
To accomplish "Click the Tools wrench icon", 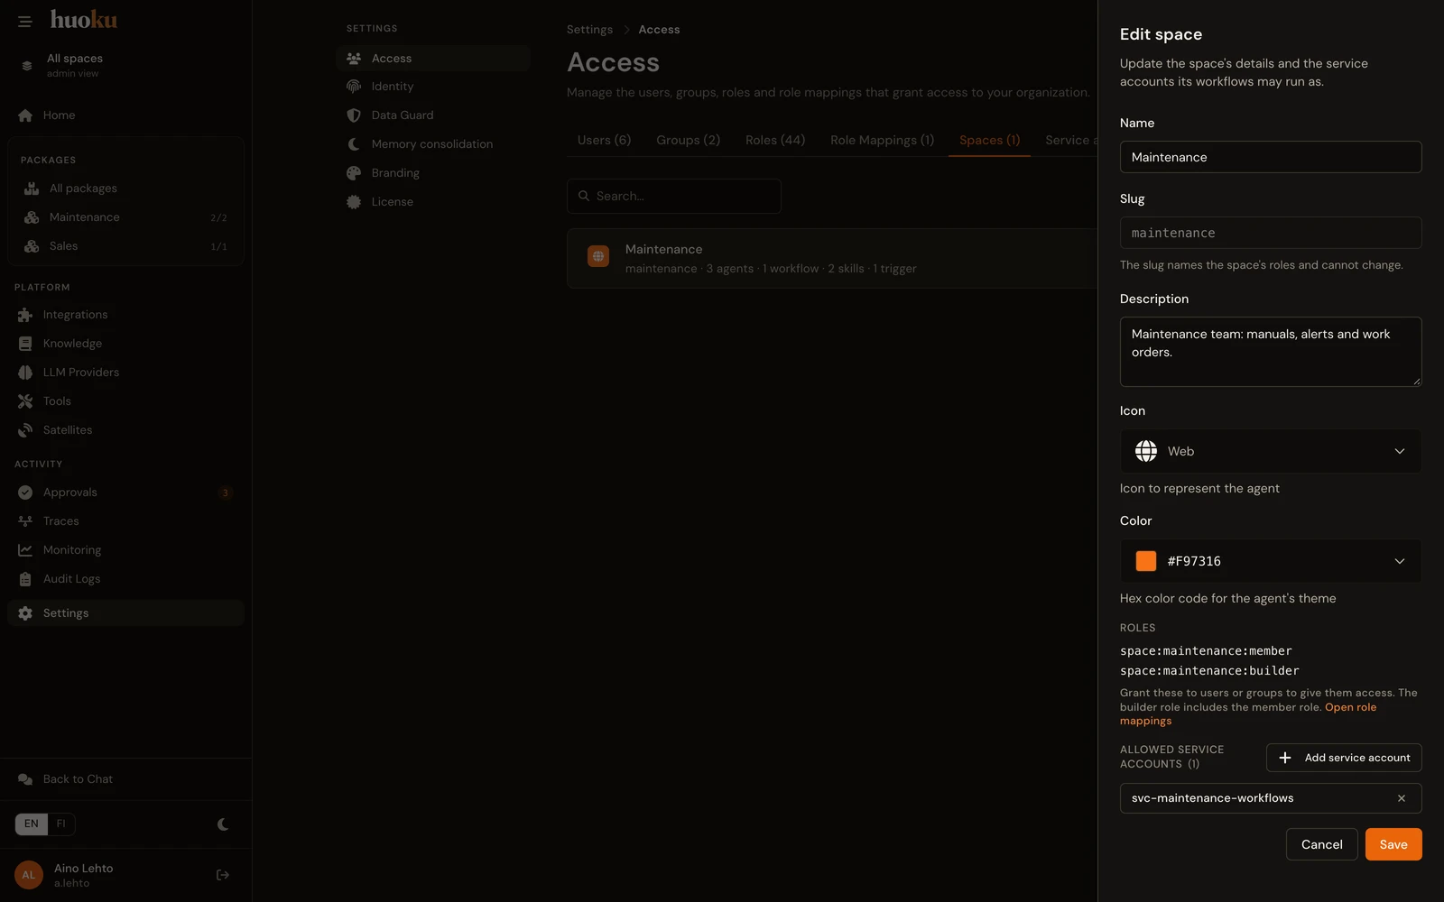I will pyautogui.click(x=25, y=401).
